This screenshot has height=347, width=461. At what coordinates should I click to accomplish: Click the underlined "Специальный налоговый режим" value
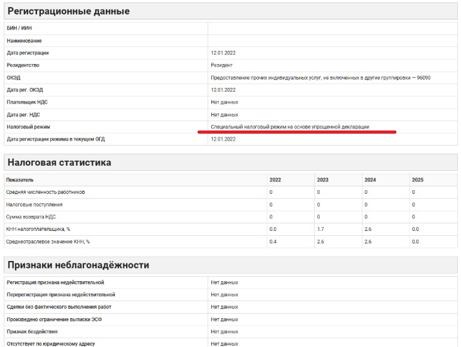[290, 127]
